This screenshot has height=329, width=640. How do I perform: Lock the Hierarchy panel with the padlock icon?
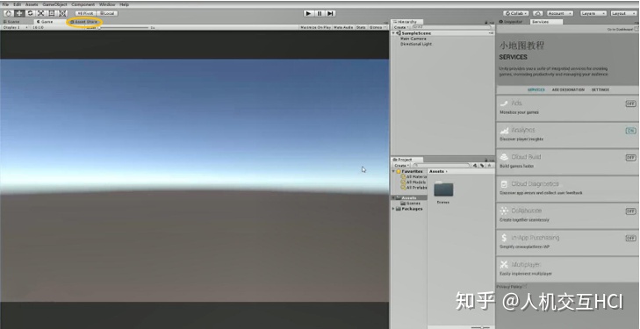click(486, 22)
